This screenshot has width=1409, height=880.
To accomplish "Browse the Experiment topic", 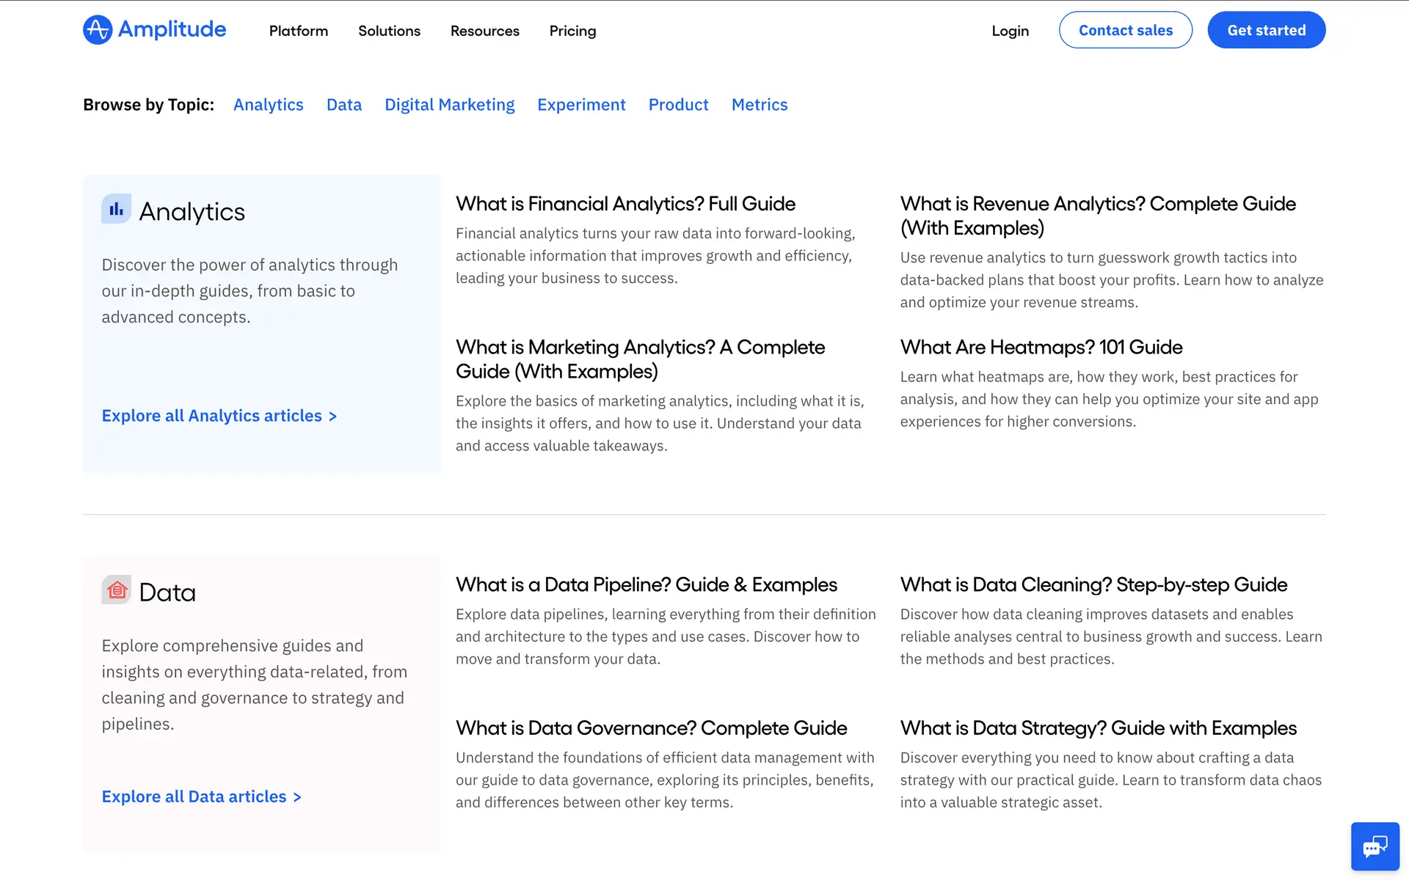I will point(581,105).
